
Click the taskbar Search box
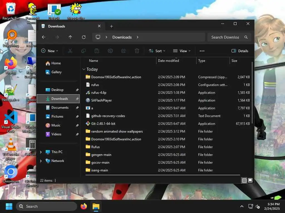tap(46, 206)
